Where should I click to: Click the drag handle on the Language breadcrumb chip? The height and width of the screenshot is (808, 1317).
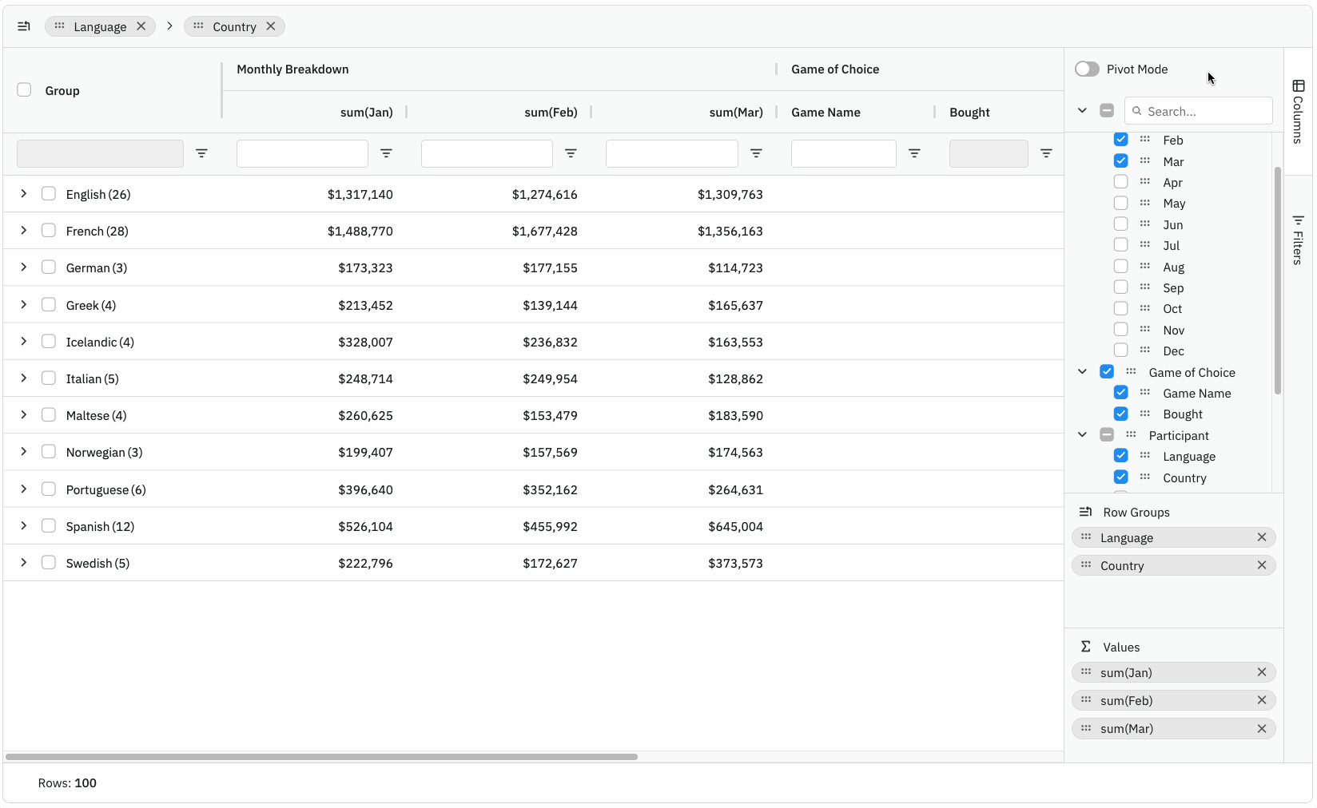point(59,26)
